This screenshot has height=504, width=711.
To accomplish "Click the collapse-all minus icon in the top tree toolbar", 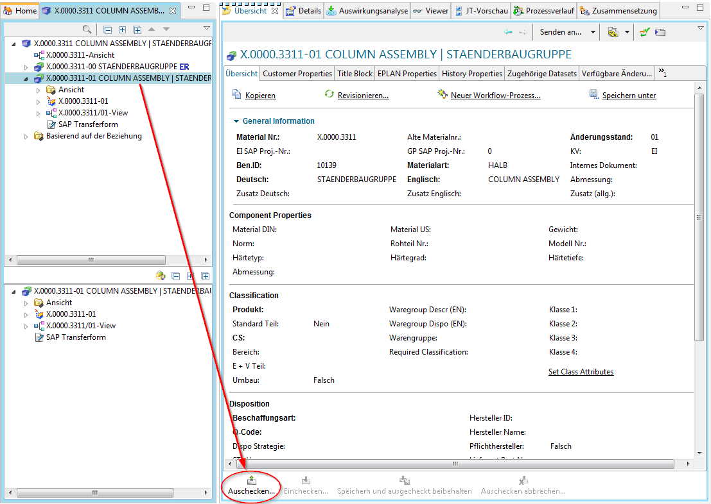I will [x=107, y=29].
